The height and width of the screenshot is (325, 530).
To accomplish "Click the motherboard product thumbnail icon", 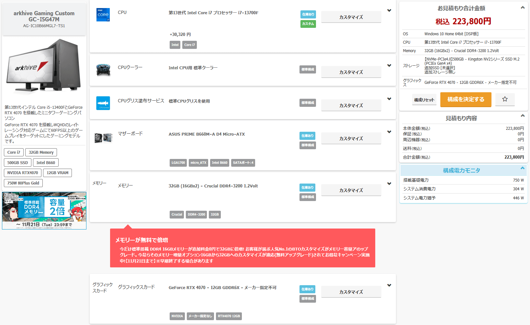I will (x=103, y=138).
